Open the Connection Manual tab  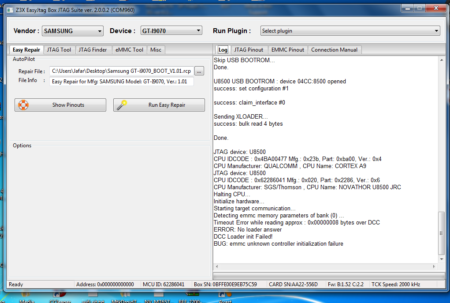(x=335, y=50)
